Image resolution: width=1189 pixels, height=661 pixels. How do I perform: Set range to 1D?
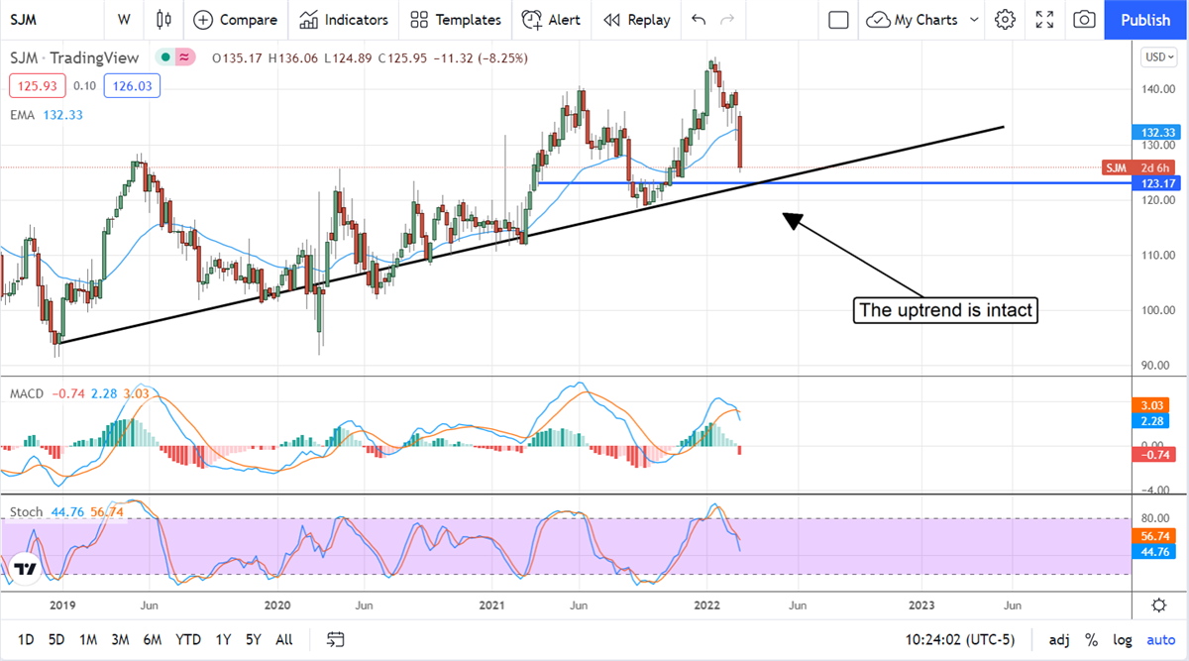[x=27, y=639]
